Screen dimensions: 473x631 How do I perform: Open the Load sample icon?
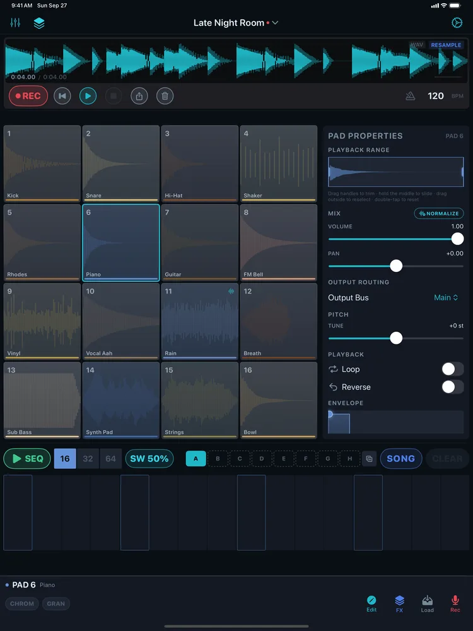pos(427,604)
